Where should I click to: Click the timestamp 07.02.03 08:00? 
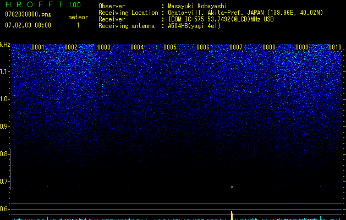[28, 25]
